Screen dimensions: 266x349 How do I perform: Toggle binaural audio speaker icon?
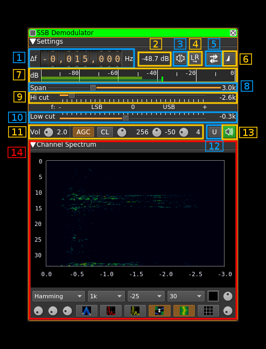pos(180,59)
